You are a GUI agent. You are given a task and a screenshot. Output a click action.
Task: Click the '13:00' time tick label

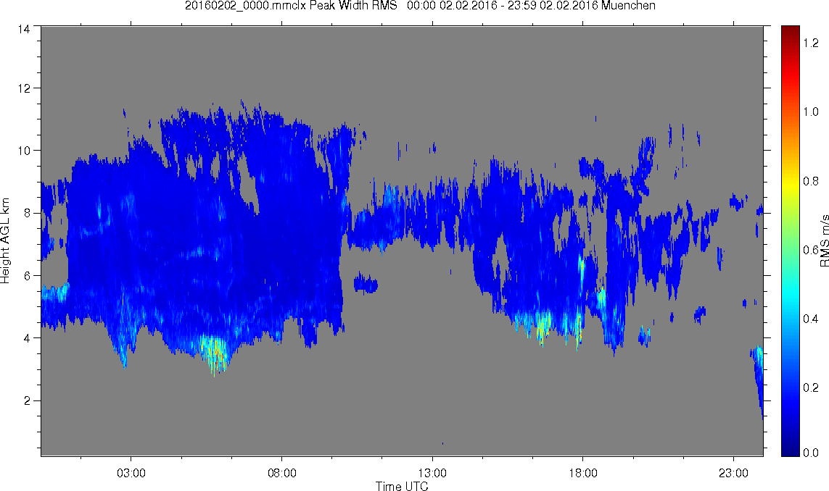tap(432, 473)
